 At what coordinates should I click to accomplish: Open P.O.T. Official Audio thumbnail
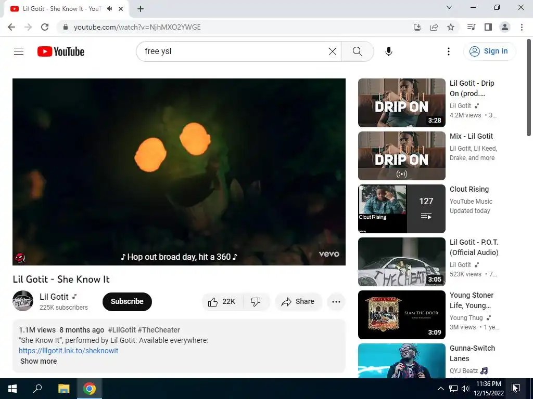click(401, 262)
